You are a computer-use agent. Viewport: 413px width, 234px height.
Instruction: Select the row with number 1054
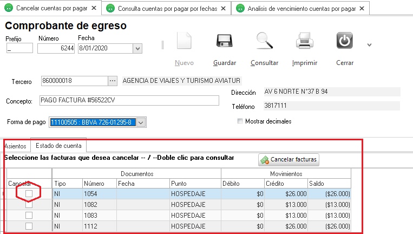point(179,194)
